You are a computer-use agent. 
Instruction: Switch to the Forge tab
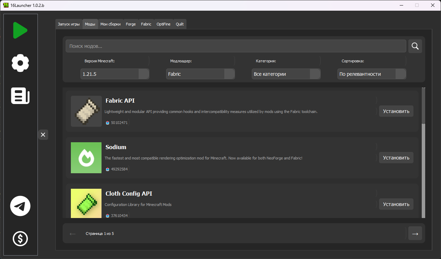(131, 24)
